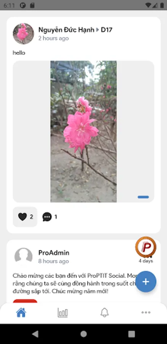Tap the Android recent apps square button
Screen dimensions: 167x344
[x=132, y=334]
